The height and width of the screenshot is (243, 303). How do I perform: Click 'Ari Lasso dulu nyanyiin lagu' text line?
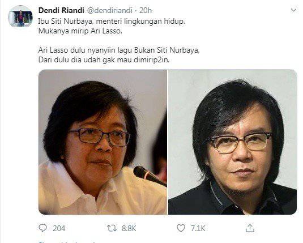(x=119, y=50)
